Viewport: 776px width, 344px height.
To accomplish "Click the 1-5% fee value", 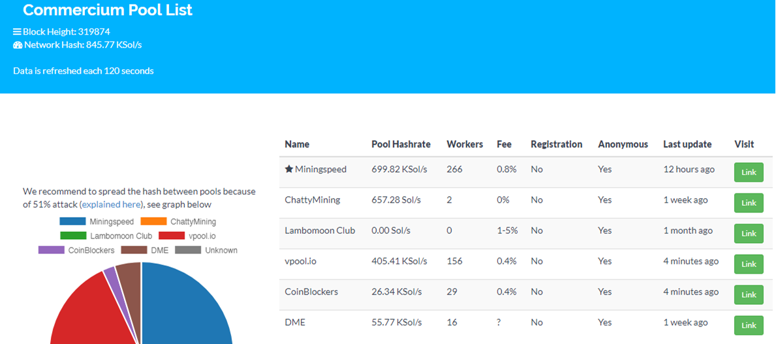I will tap(506, 231).
